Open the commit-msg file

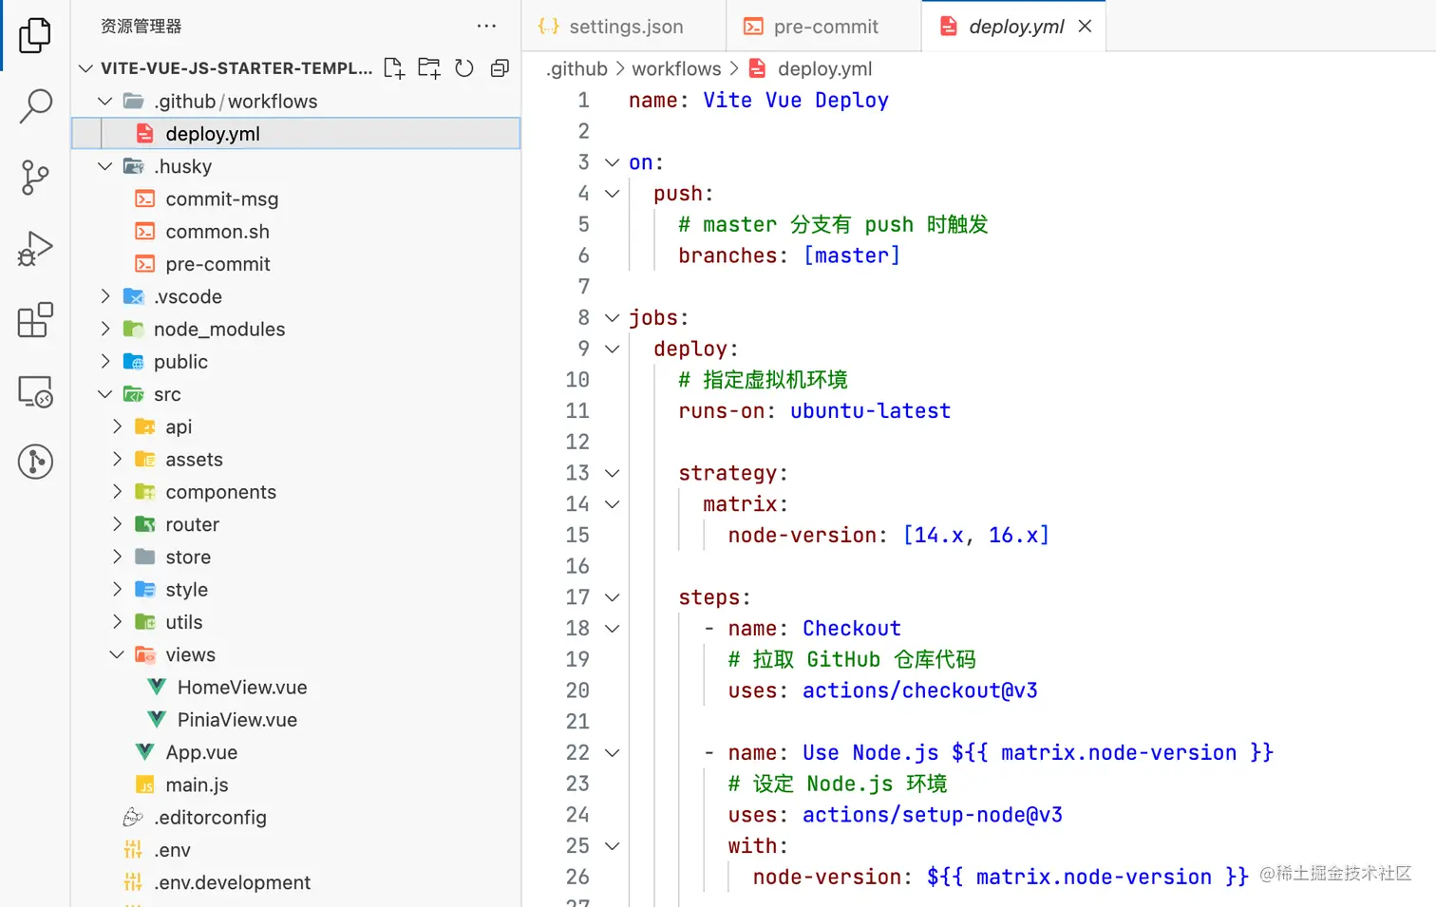coord(295,198)
